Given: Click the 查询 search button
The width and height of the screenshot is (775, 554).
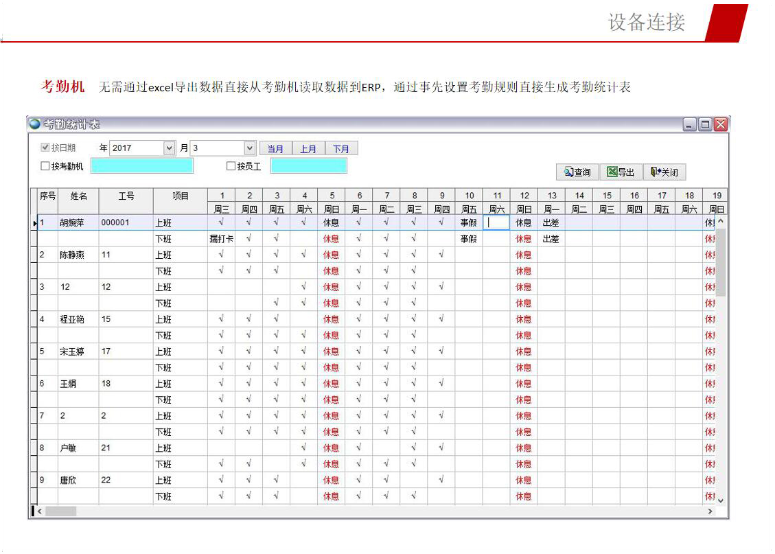Looking at the screenshot, I should pyautogui.click(x=577, y=172).
